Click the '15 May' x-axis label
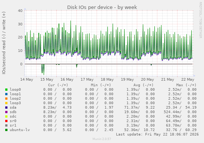The height and width of the screenshot is (143, 204). [x=47, y=80]
